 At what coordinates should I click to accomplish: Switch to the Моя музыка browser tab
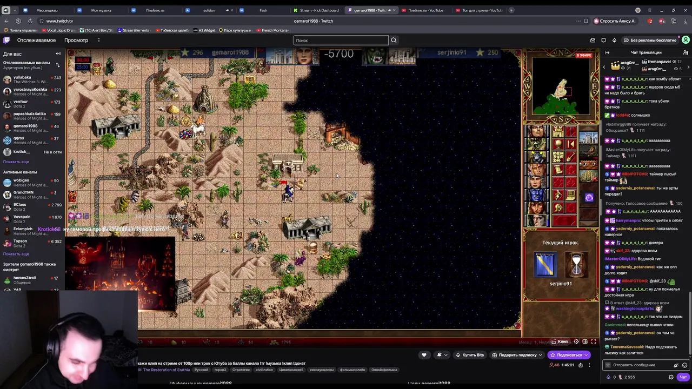pyautogui.click(x=101, y=10)
